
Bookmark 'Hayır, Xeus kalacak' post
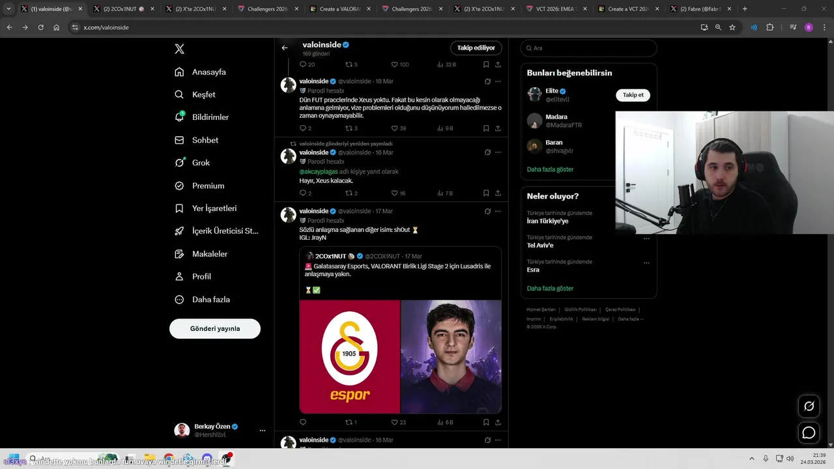(x=486, y=193)
